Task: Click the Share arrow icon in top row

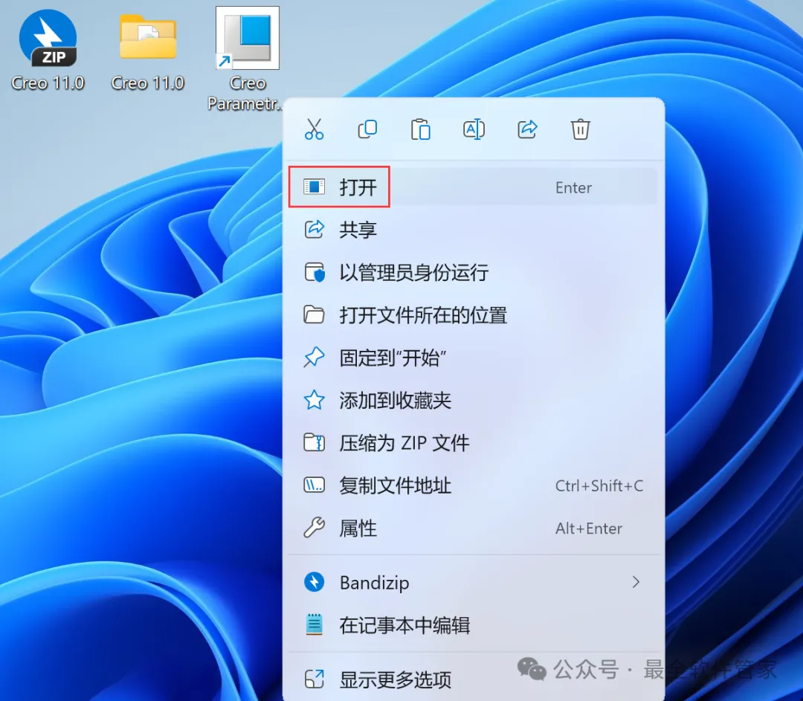Action: (x=527, y=129)
